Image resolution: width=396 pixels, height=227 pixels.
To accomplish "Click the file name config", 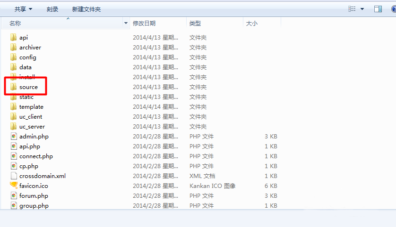I will [x=28, y=57].
